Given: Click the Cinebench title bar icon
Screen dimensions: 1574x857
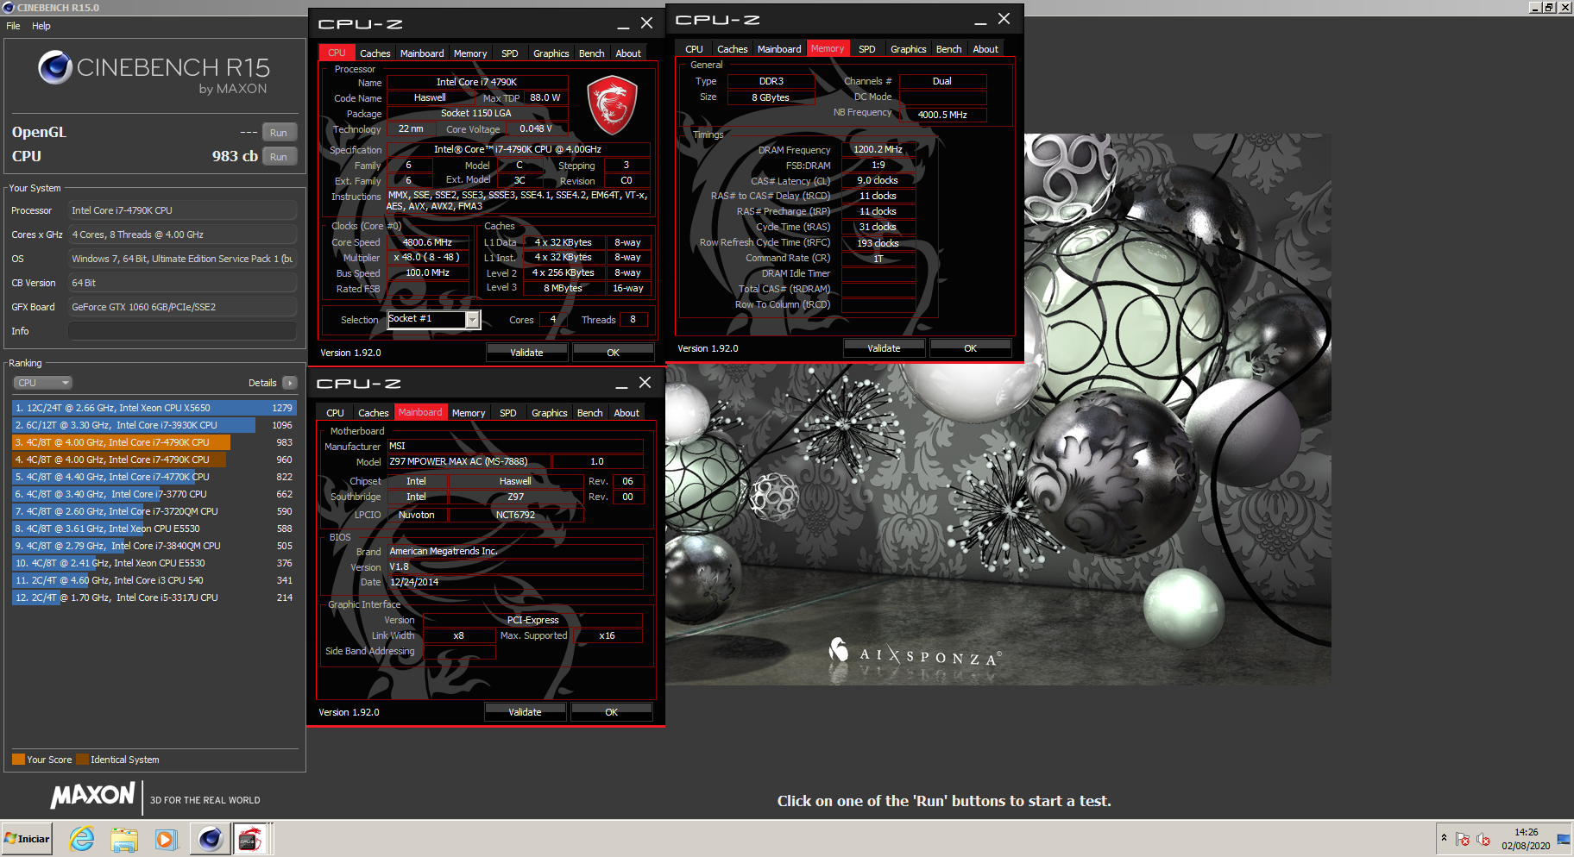Looking at the screenshot, I should pyautogui.click(x=9, y=8).
